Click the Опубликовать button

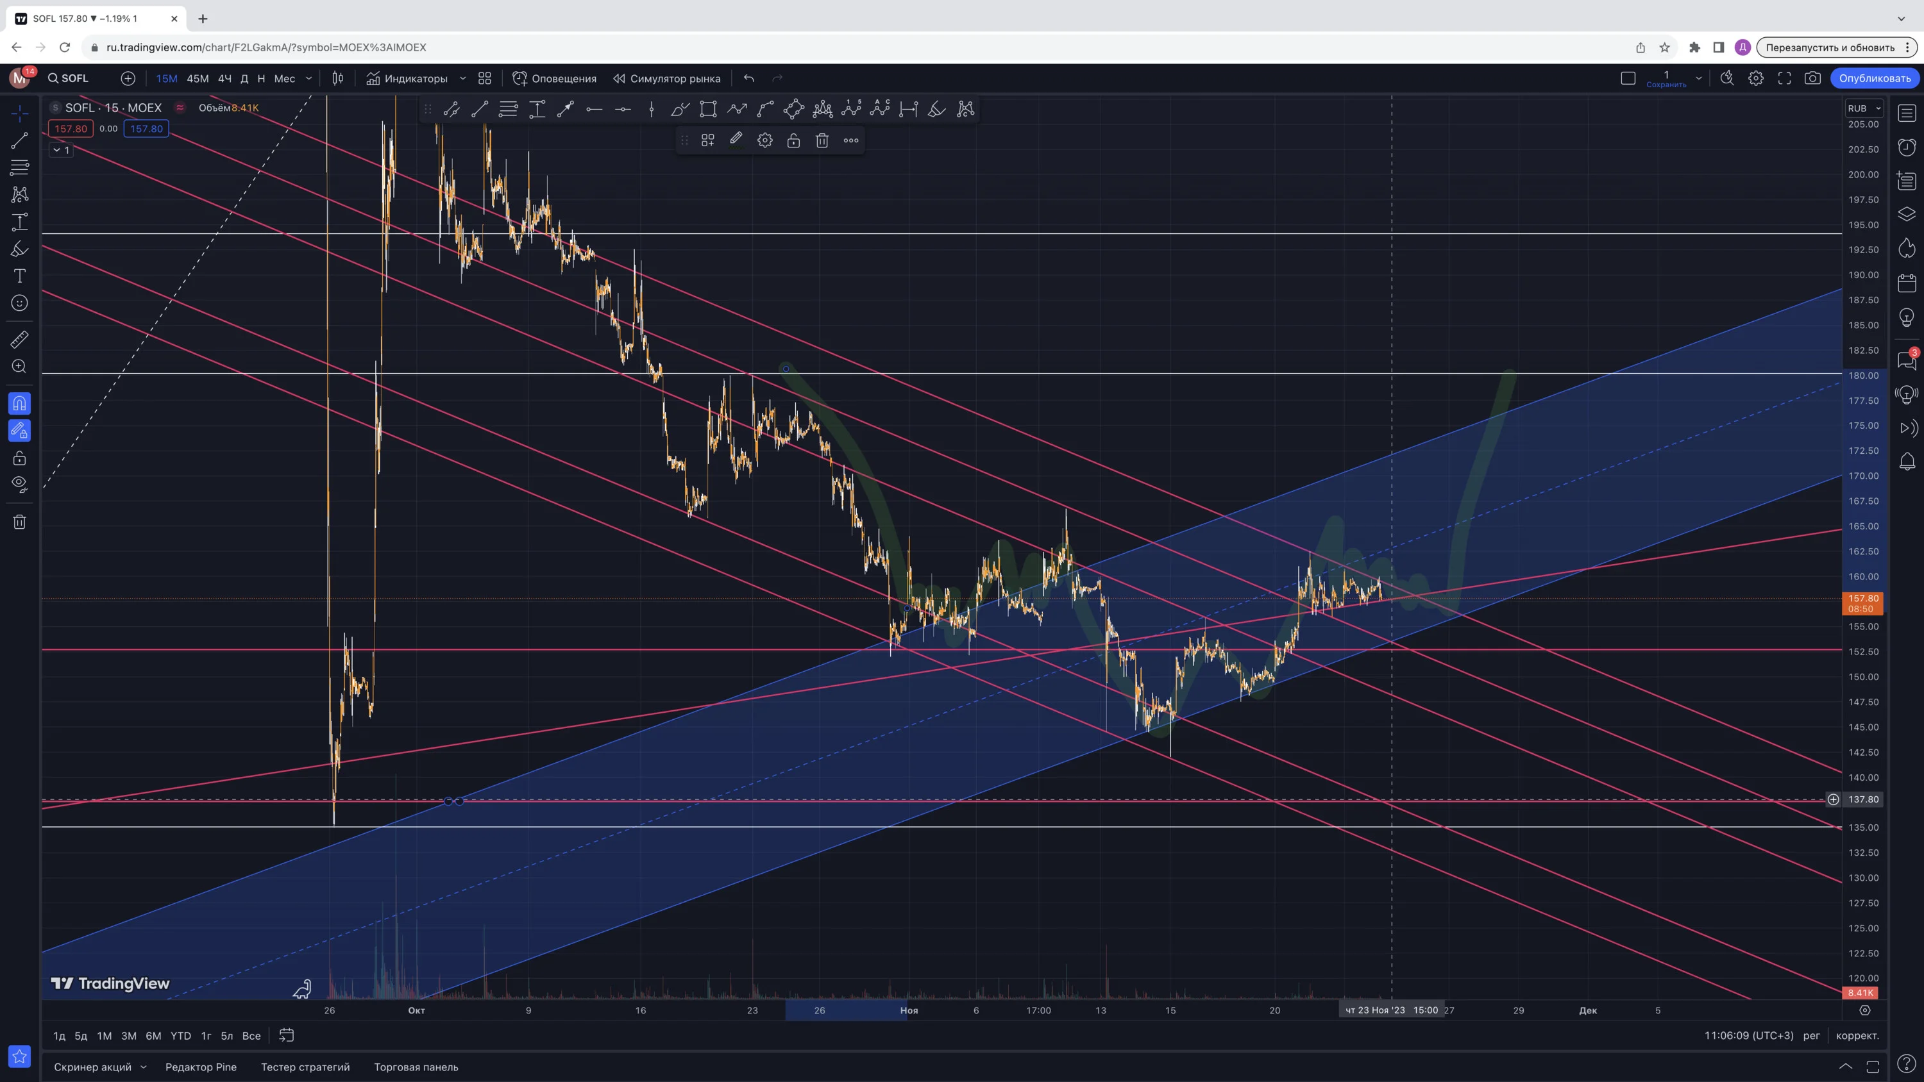[x=1875, y=78]
